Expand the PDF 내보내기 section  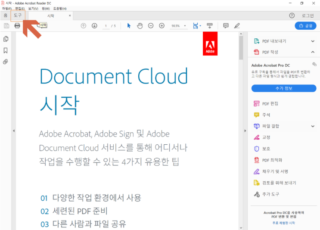point(313,41)
